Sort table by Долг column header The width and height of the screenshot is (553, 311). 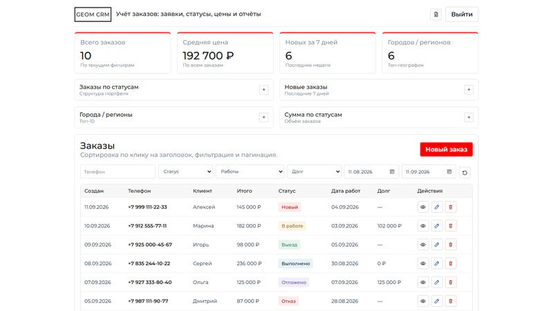pos(384,191)
